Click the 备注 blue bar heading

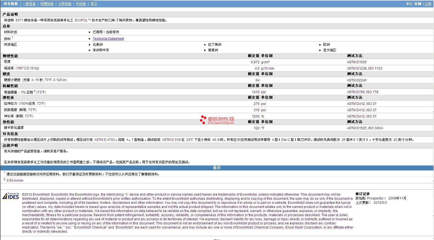point(217,168)
